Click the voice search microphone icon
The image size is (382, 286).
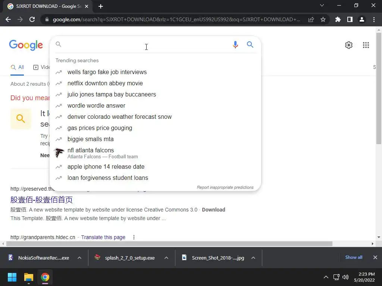tap(235, 45)
